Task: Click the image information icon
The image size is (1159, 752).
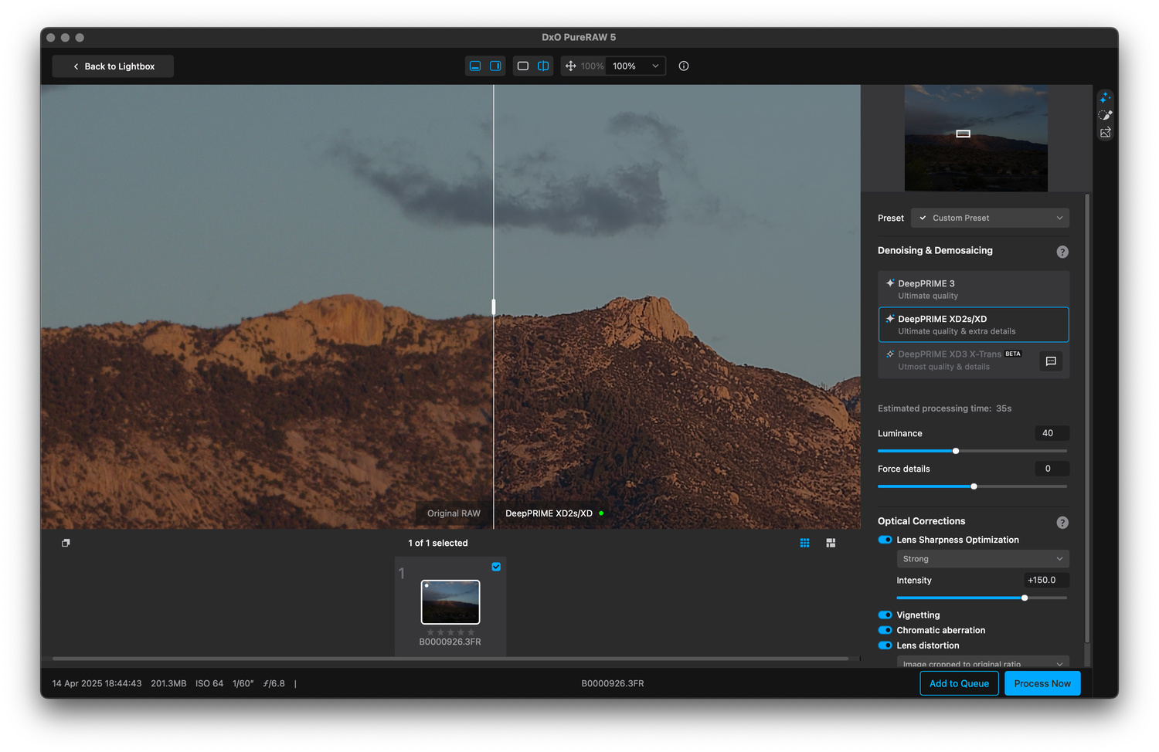Action: point(684,66)
